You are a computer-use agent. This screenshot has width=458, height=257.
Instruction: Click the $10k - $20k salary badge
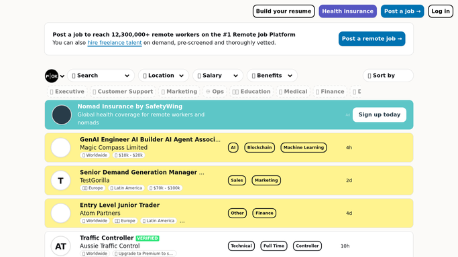pyautogui.click(x=129, y=155)
